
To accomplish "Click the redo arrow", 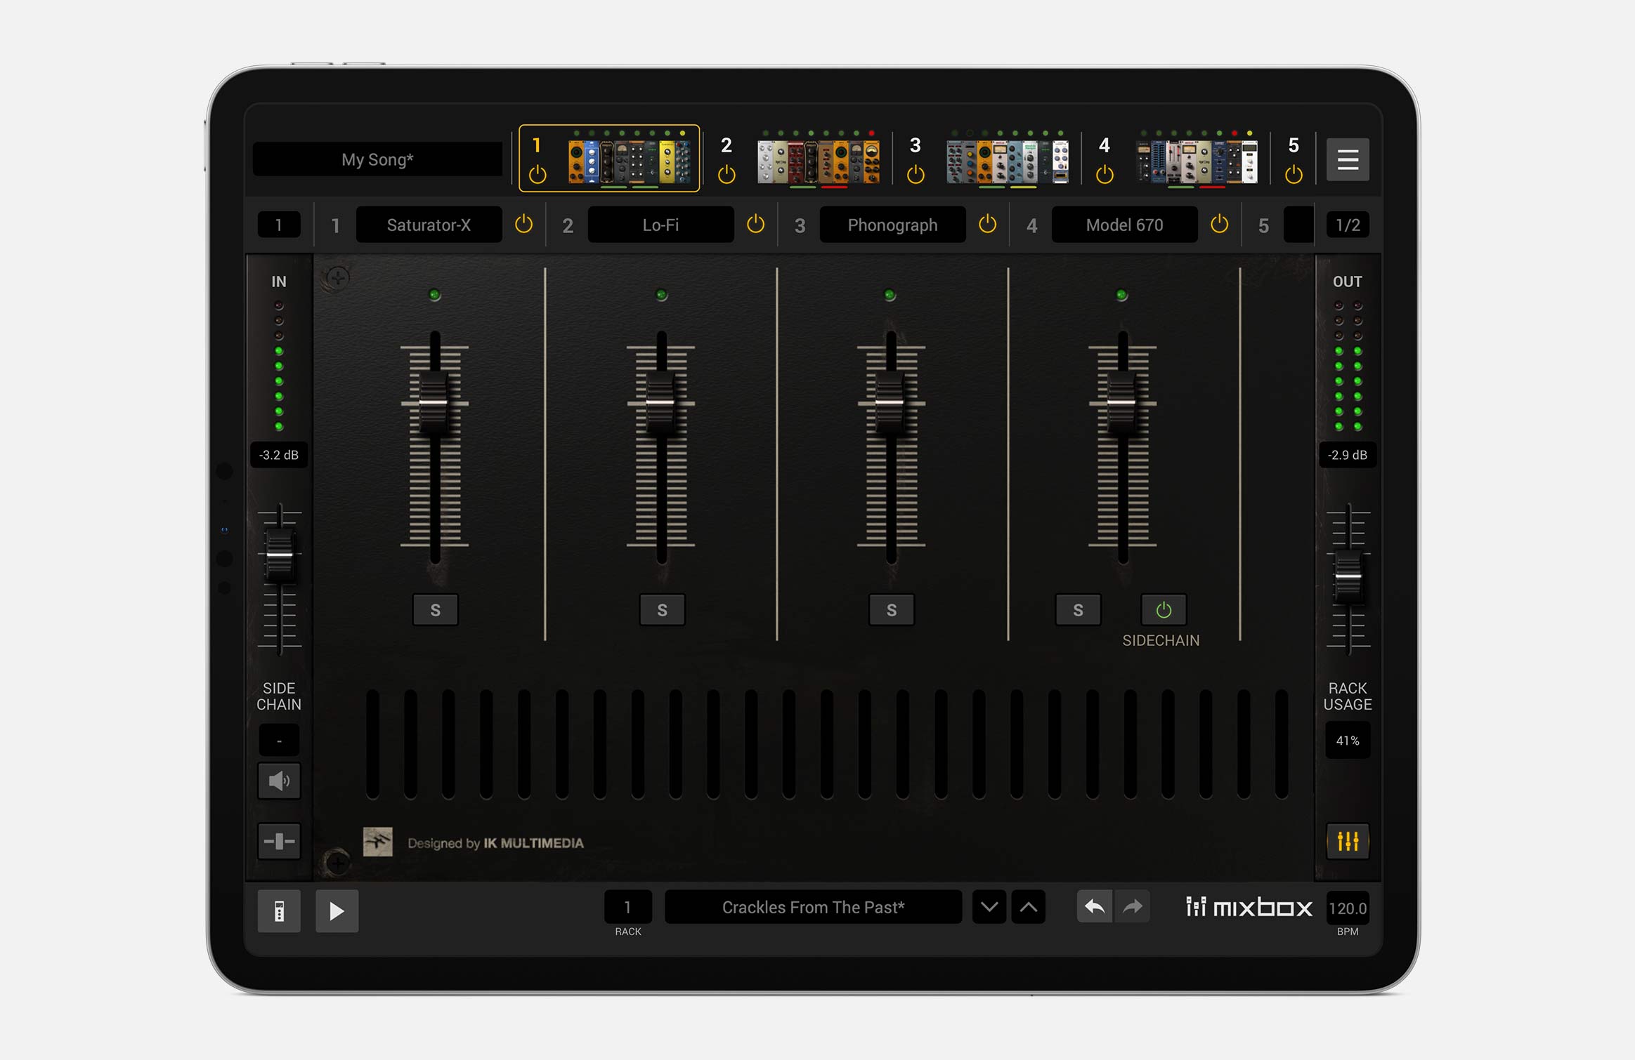I will click(1133, 907).
